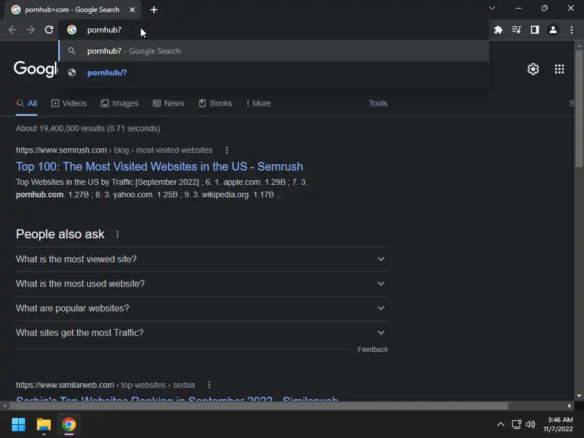
Task: Switch to the News tab
Action: pos(168,104)
